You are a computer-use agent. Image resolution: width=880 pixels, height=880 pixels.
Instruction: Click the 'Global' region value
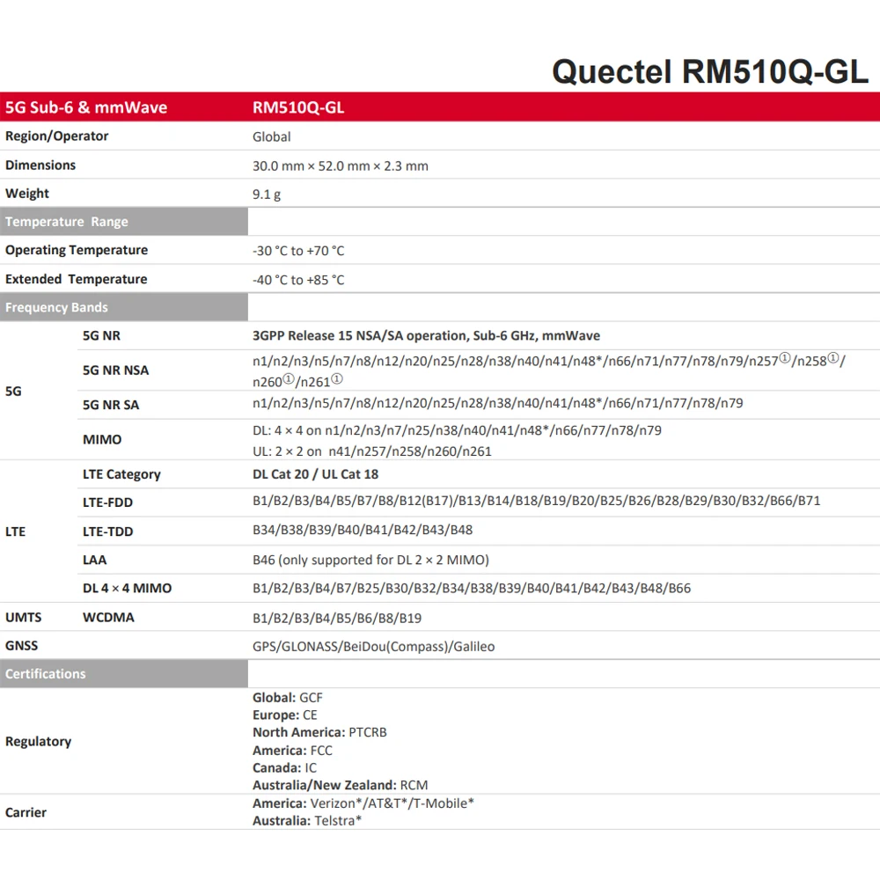[x=272, y=137]
